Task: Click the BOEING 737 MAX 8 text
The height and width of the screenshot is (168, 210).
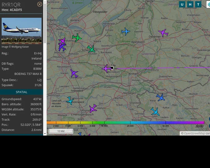Action: click(x=28, y=74)
